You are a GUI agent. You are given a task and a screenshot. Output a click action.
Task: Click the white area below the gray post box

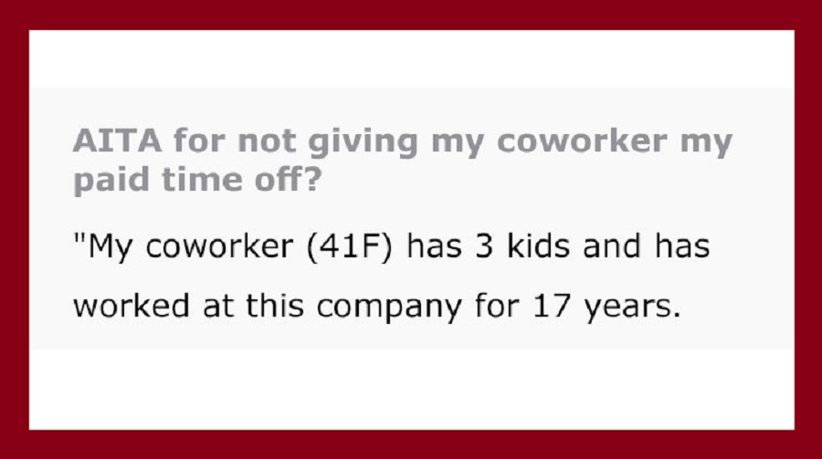coord(412,390)
